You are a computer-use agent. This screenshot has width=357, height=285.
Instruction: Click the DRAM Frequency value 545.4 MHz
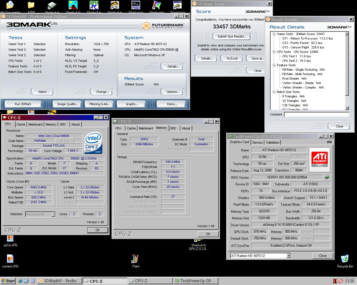173,162
